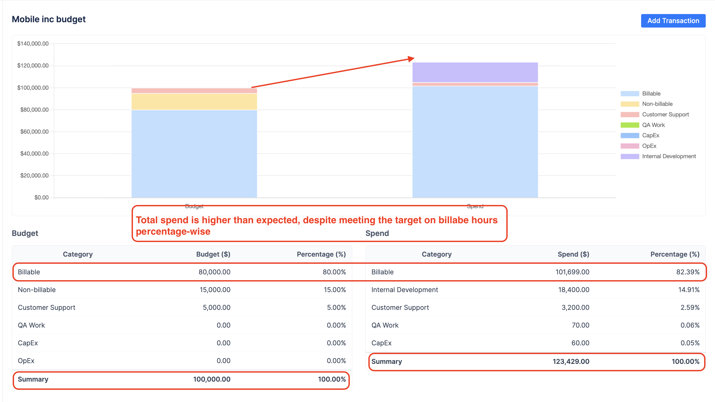Select the Non-billable row label in the Budget table

(x=37, y=290)
